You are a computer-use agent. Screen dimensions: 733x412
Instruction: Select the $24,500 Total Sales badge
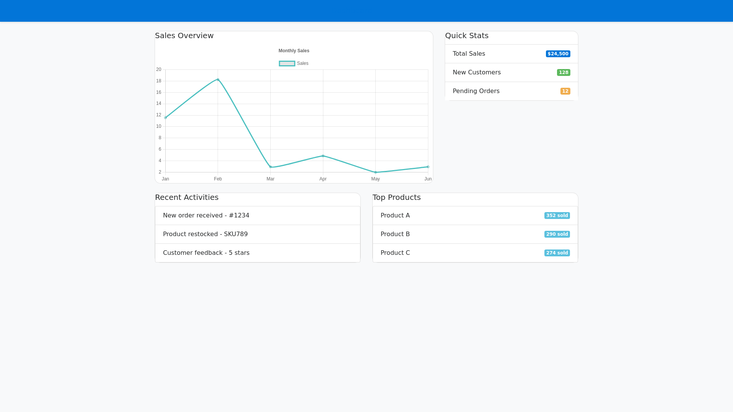[558, 54]
